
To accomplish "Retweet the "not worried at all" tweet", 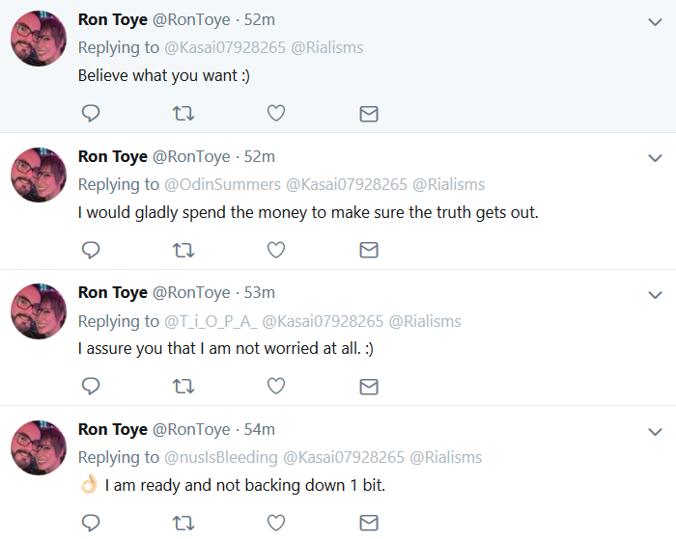I will [x=183, y=386].
